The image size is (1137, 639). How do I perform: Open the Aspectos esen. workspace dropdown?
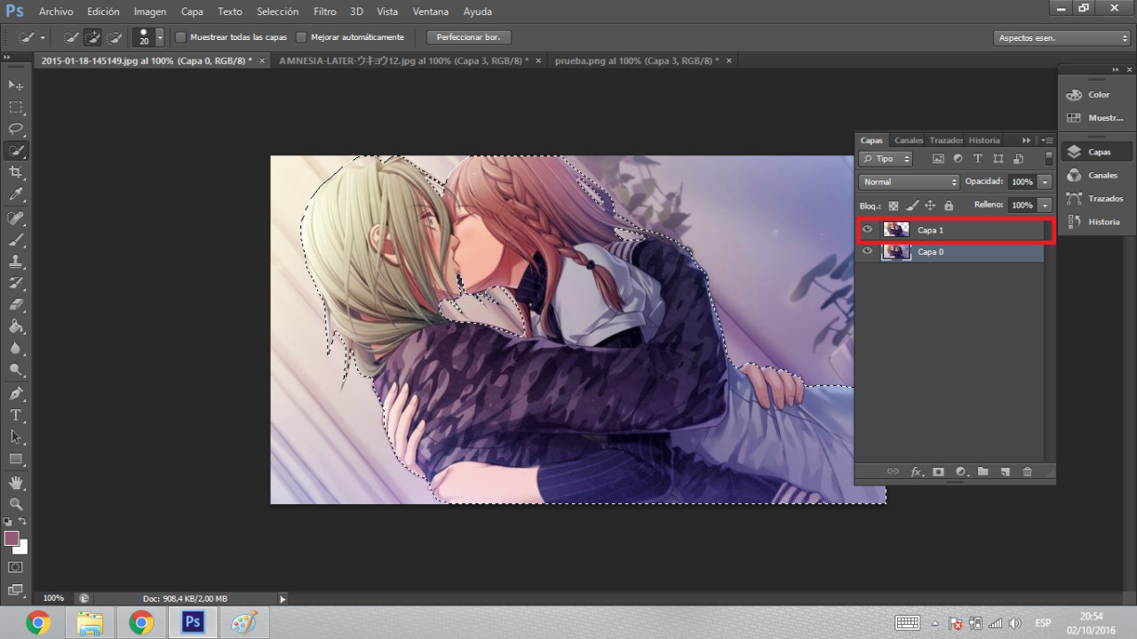click(x=1061, y=38)
